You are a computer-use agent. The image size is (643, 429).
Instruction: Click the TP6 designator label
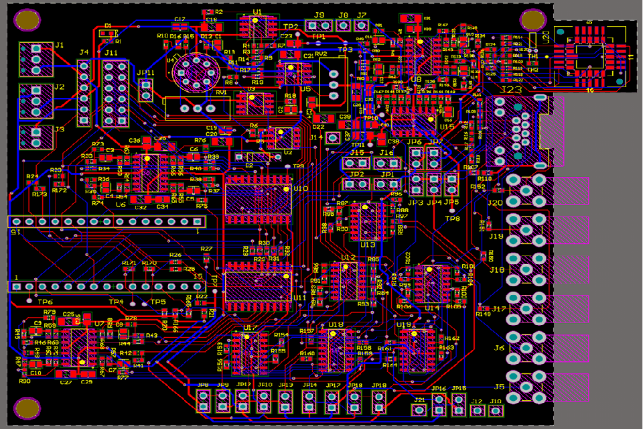tap(45, 302)
